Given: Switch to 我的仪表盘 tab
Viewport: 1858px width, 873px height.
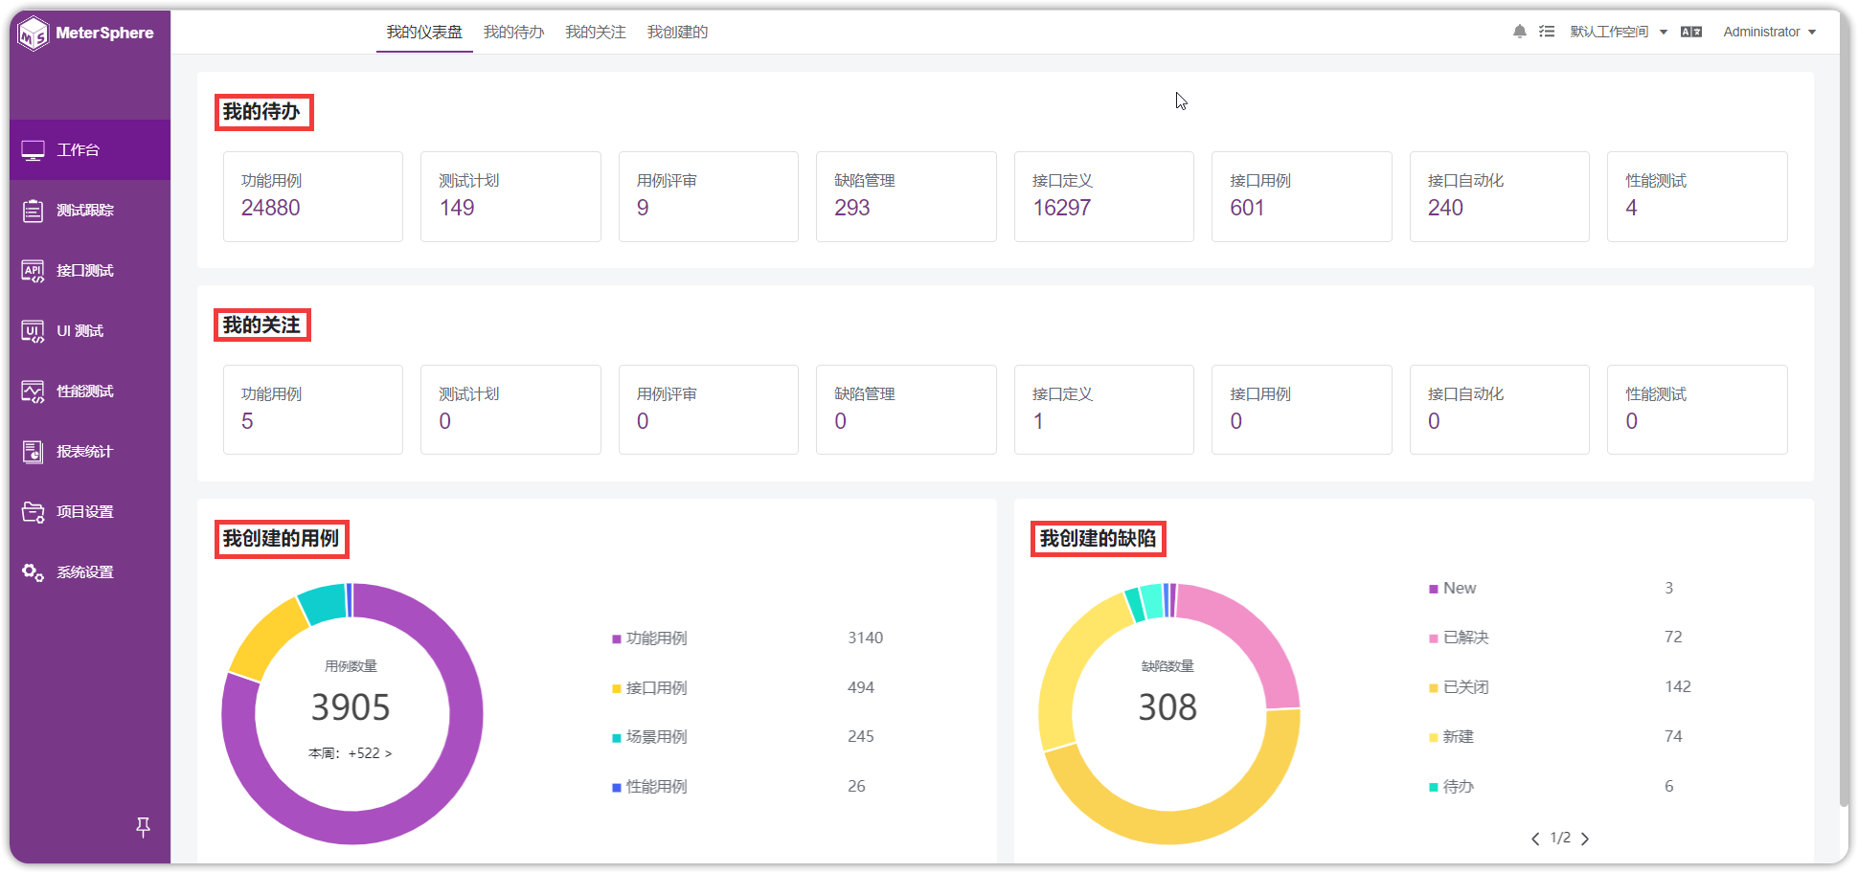Looking at the screenshot, I should (x=424, y=33).
